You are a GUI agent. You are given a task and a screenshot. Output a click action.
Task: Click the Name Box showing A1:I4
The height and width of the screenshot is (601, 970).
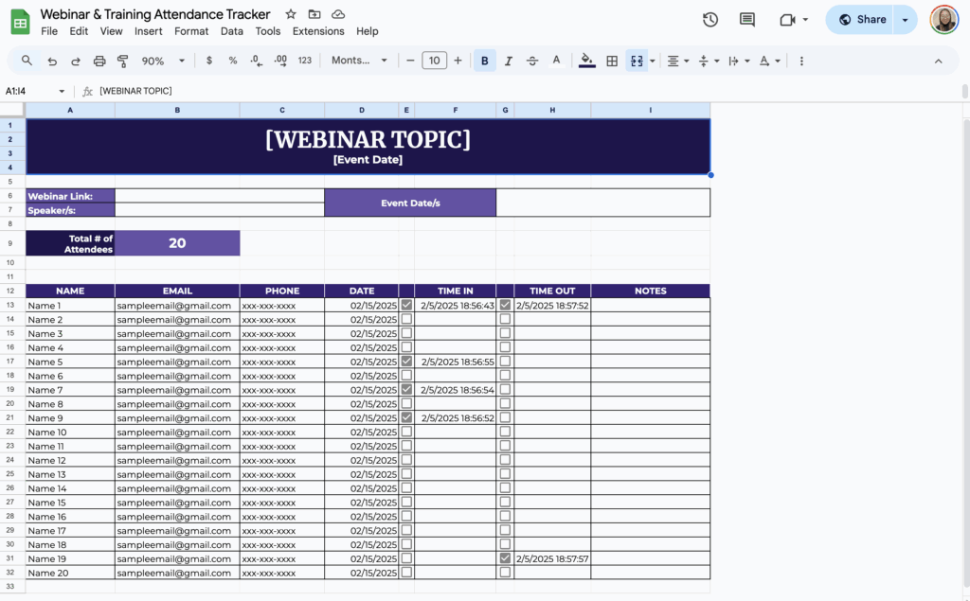pyautogui.click(x=28, y=90)
